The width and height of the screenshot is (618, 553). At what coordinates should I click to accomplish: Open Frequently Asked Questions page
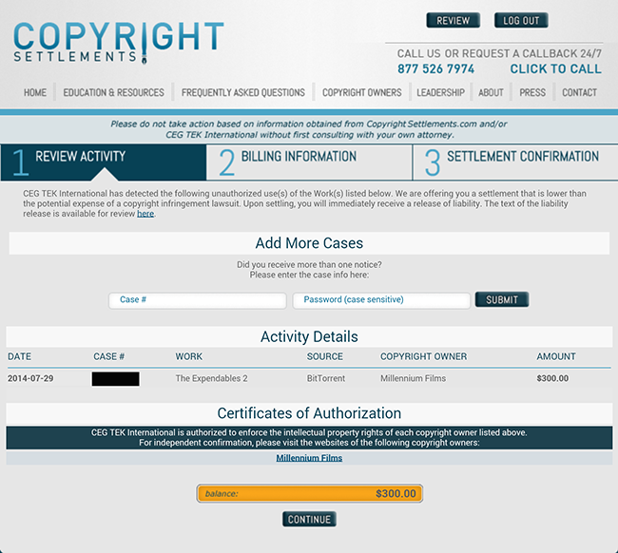click(x=243, y=92)
